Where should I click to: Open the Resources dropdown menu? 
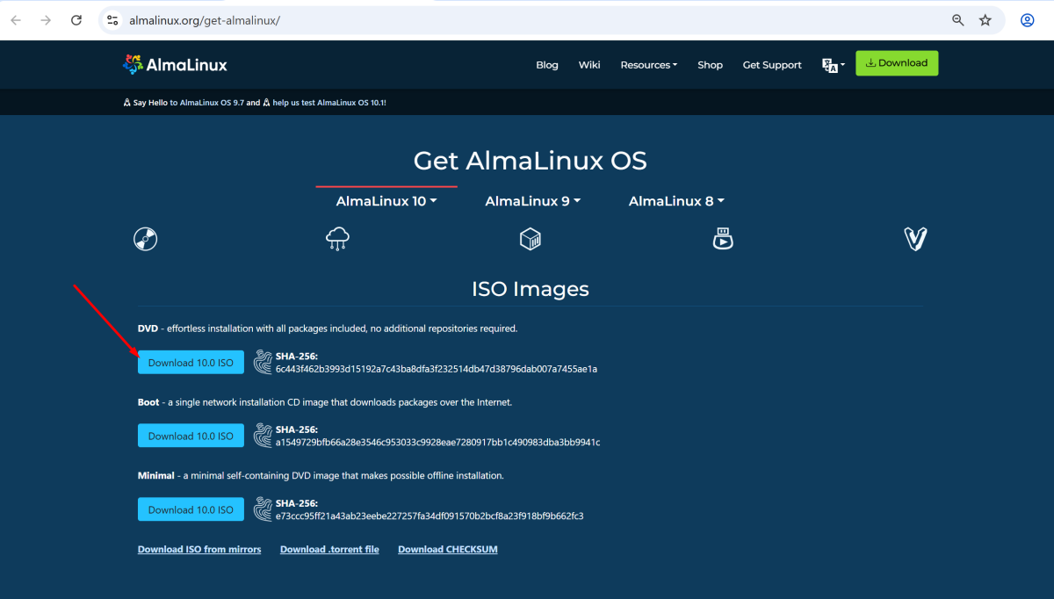[648, 64]
